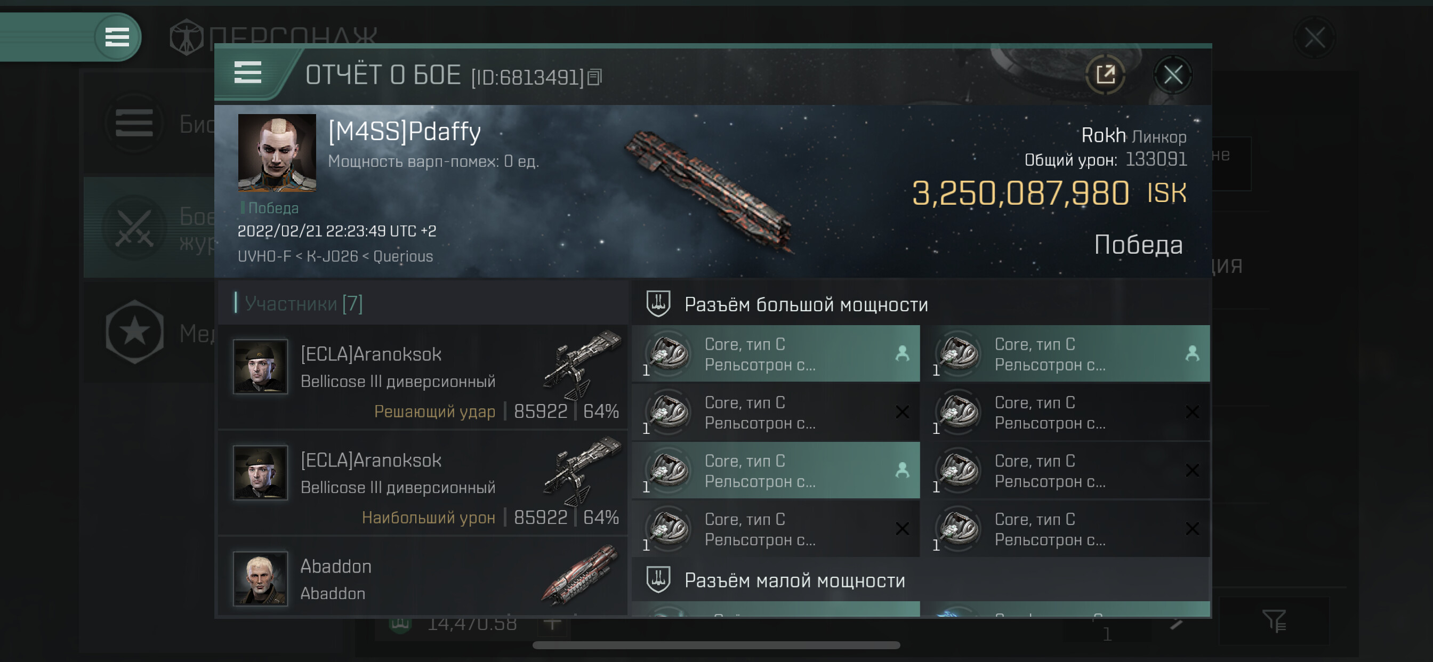1433x662 pixels.
Task: Expand the Участники [7] participants header
Action: pos(304,304)
